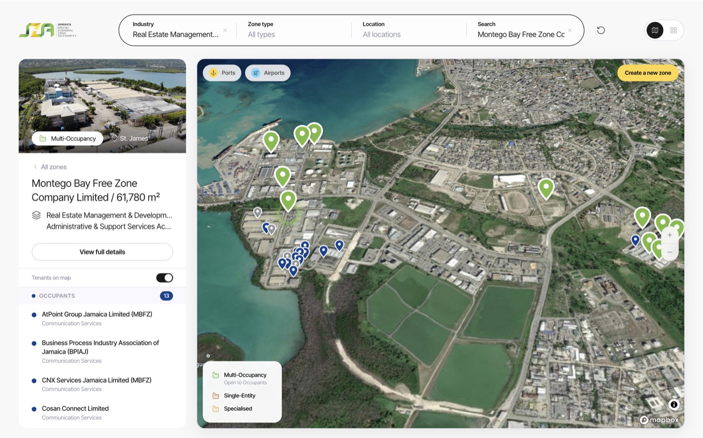Open the zone photo thumbnail
The image size is (703, 438).
102,106
